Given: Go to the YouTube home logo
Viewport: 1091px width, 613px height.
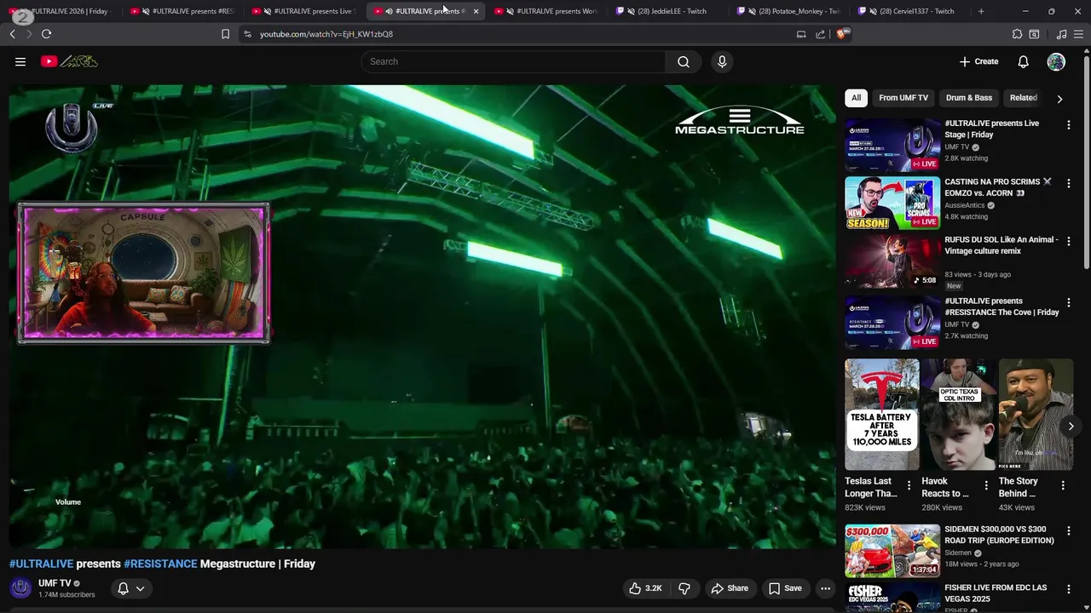Looking at the screenshot, I should [x=69, y=61].
